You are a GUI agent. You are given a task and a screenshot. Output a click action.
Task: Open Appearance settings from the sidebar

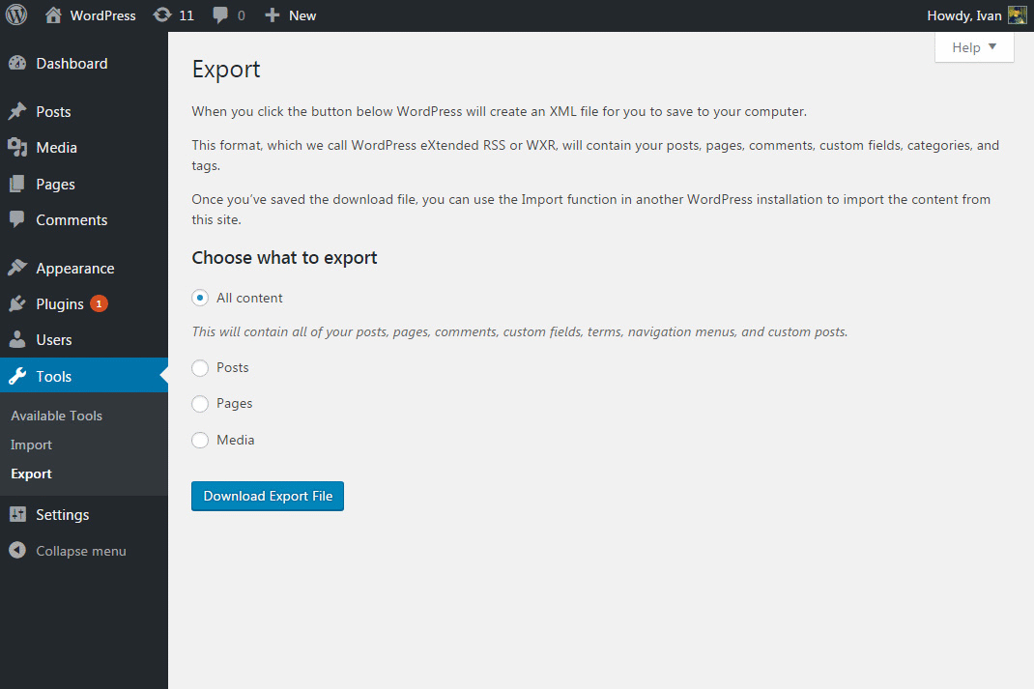pos(77,268)
